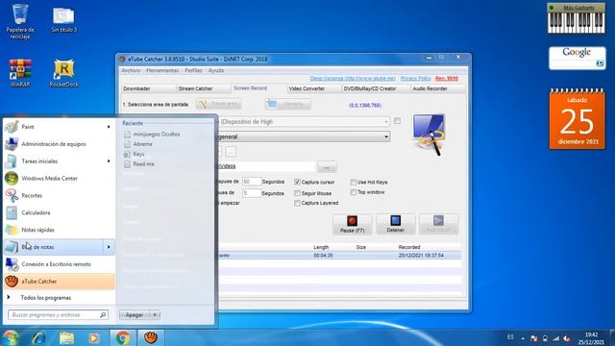Click the 60 Segundos input field
615x346 pixels.
(251, 182)
